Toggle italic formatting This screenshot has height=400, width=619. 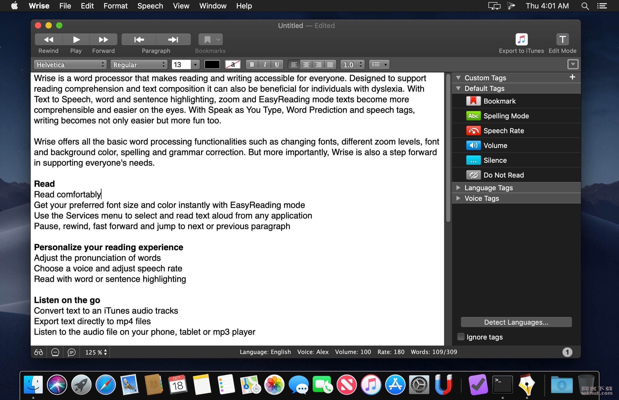click(x=265, y=64)
